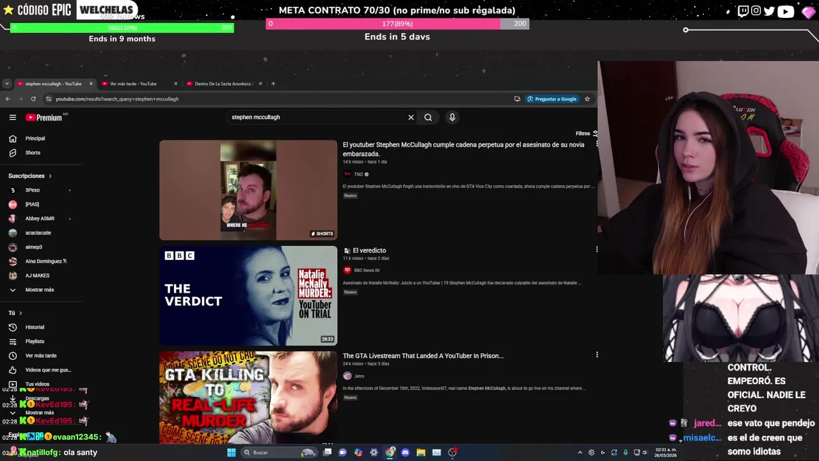Open 3Peso subscription channel

pyautogui.click(x=32, y=190)
